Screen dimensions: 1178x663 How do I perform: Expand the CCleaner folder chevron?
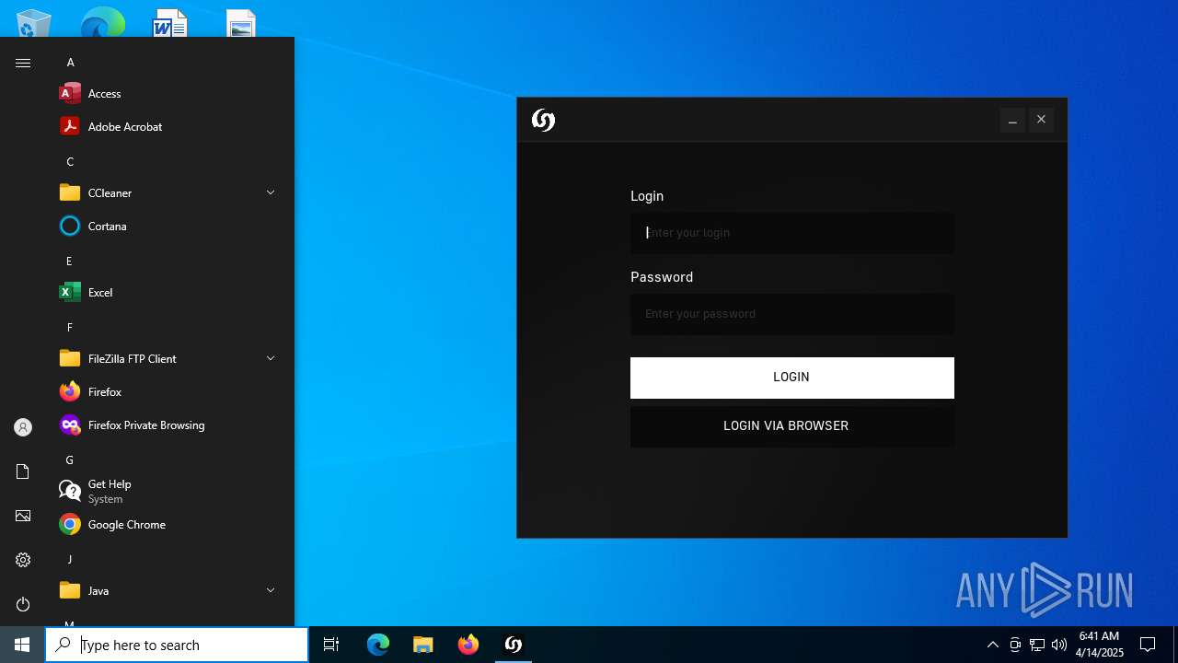click(271, 192)
